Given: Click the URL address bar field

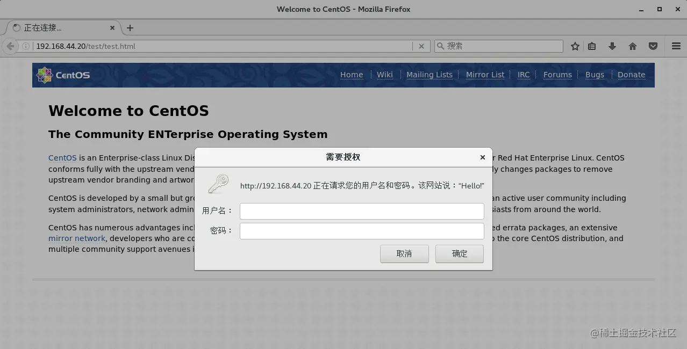Looking at the screenshot, I should point(223,46).
